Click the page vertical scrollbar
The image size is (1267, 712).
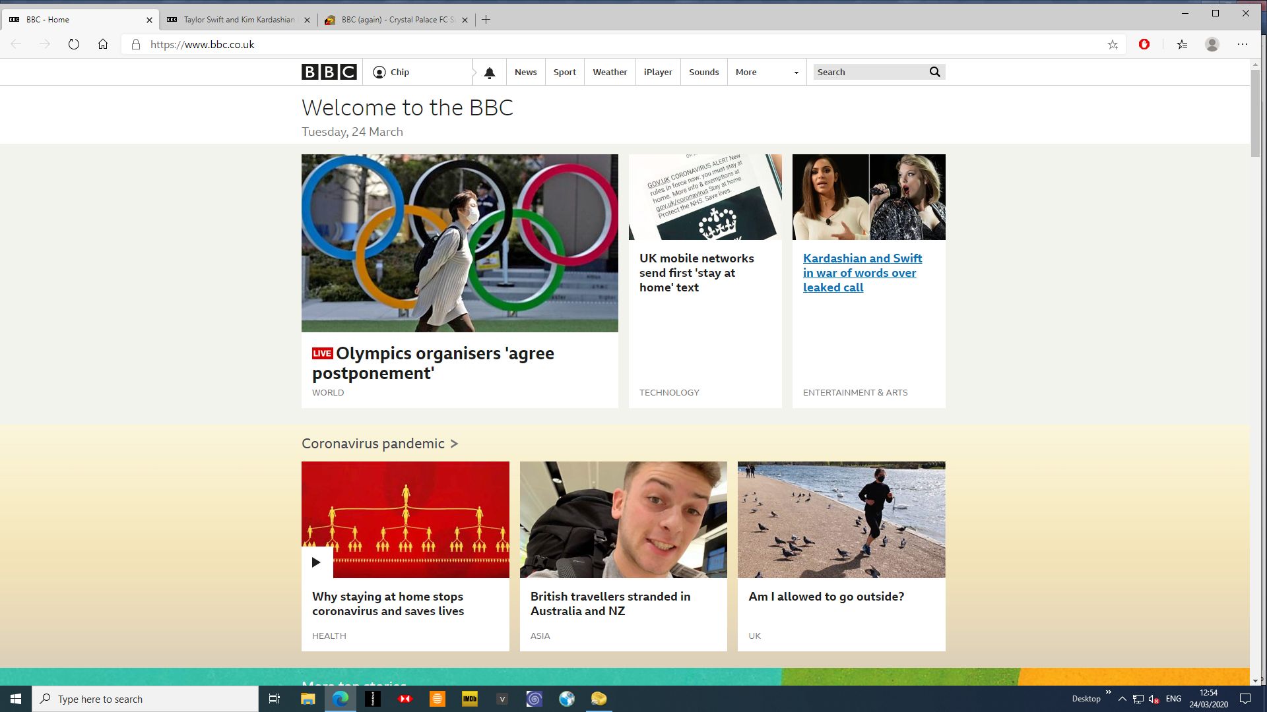tap(1255, 112)
